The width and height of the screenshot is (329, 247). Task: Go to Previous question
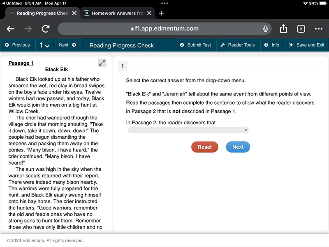point(17,45)
